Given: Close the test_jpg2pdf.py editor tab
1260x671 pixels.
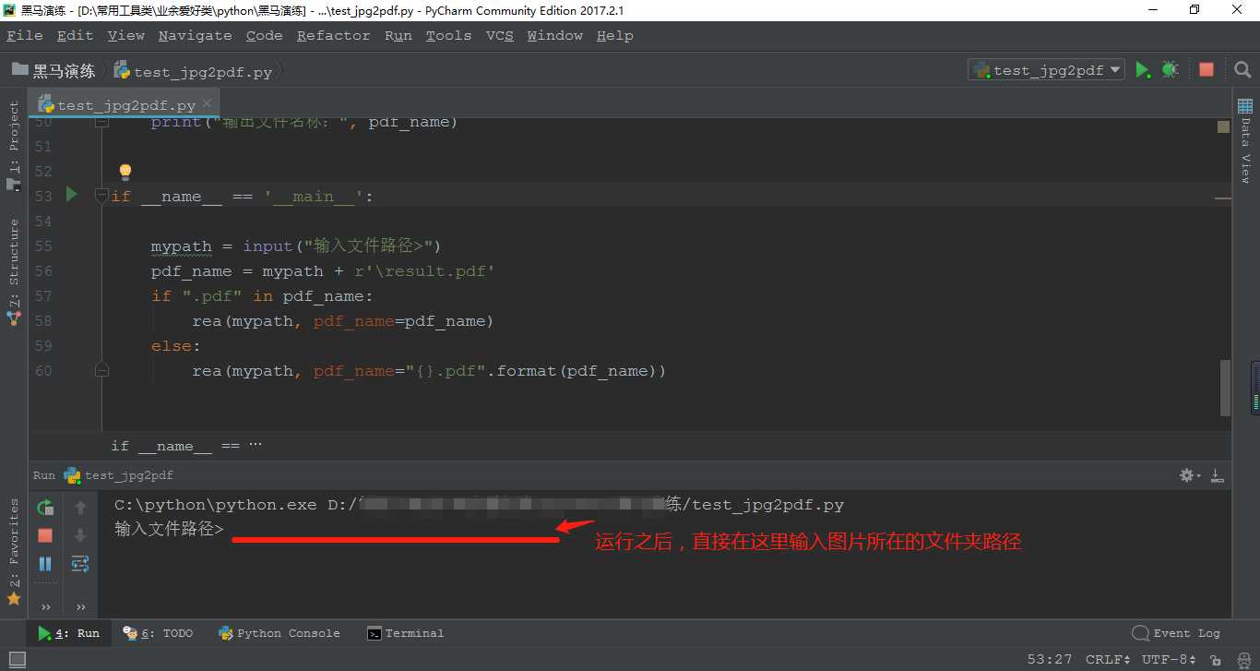Looking at the screenshot, I should [x=208, y=103].
